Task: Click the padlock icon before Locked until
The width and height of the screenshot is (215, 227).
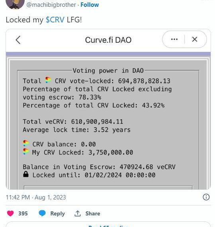Action: [26, 174]
